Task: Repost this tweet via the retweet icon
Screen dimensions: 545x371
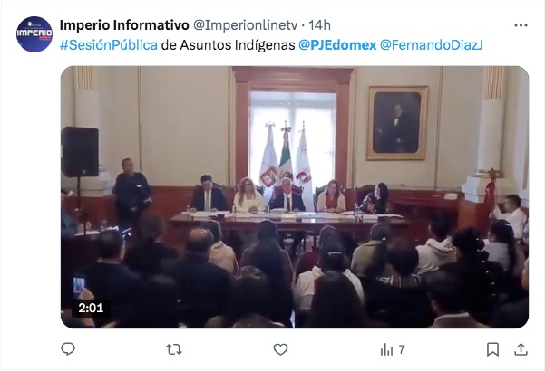Action: coord(174,349)
